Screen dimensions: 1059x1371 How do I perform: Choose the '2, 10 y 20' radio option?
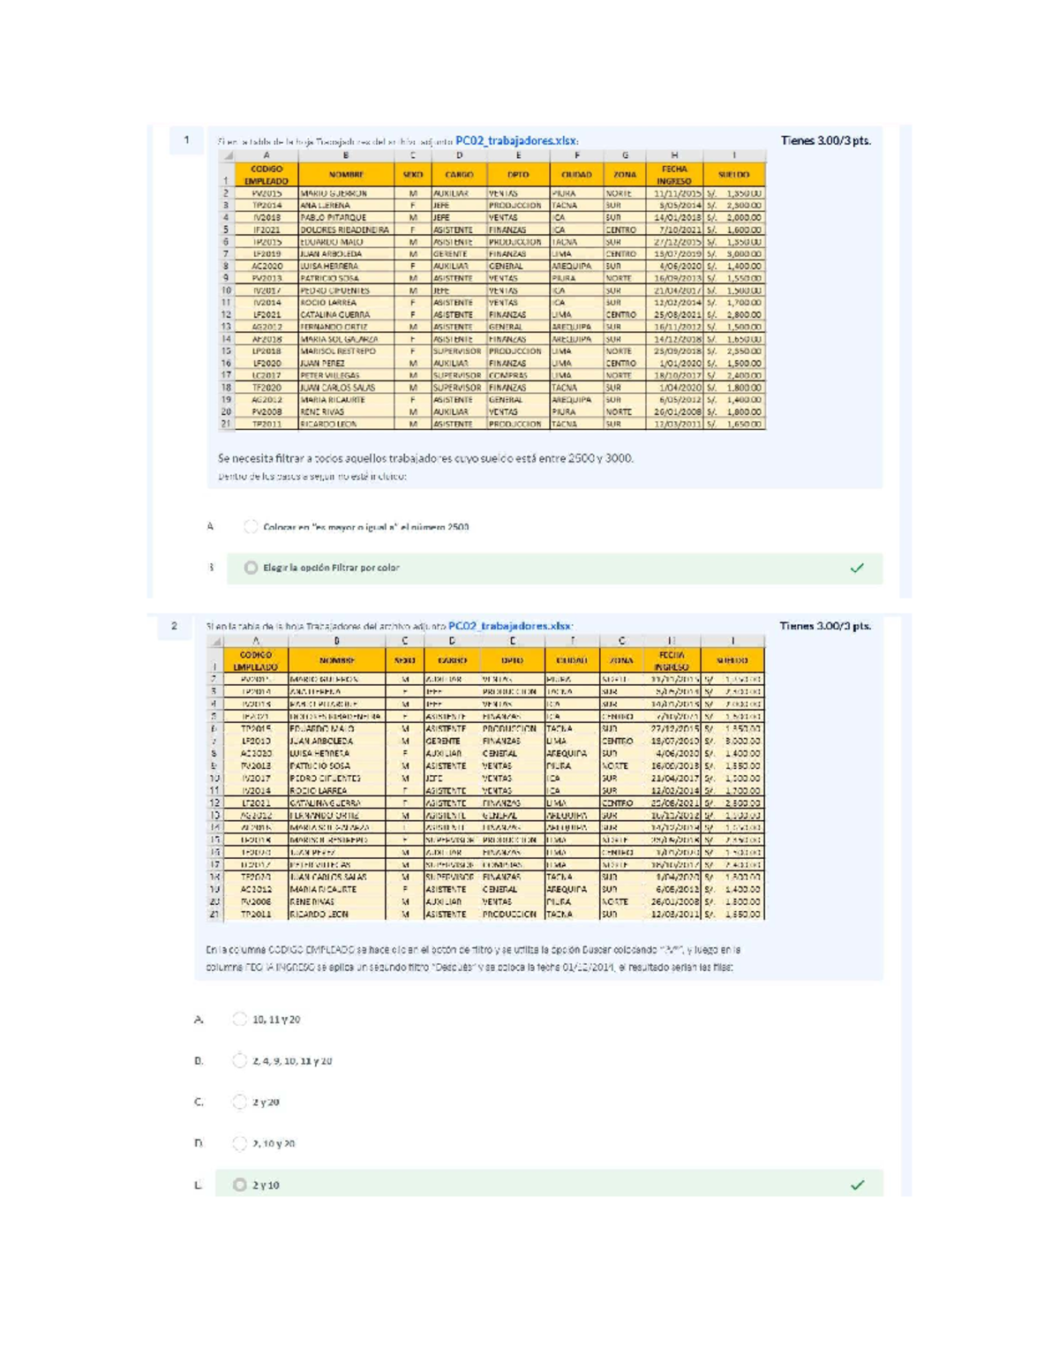pos(239,1143)
